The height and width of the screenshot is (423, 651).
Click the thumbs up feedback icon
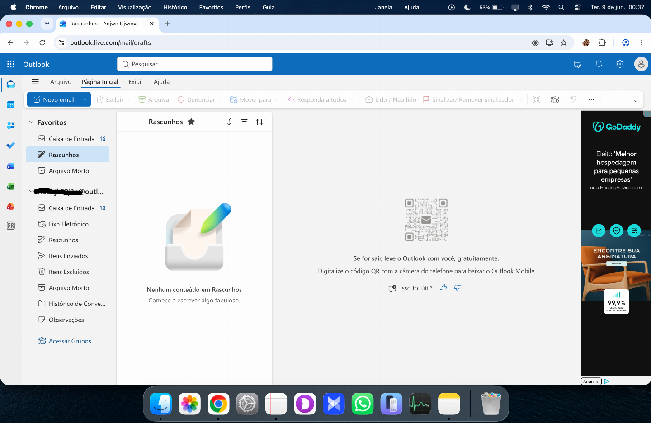(443, 287)
